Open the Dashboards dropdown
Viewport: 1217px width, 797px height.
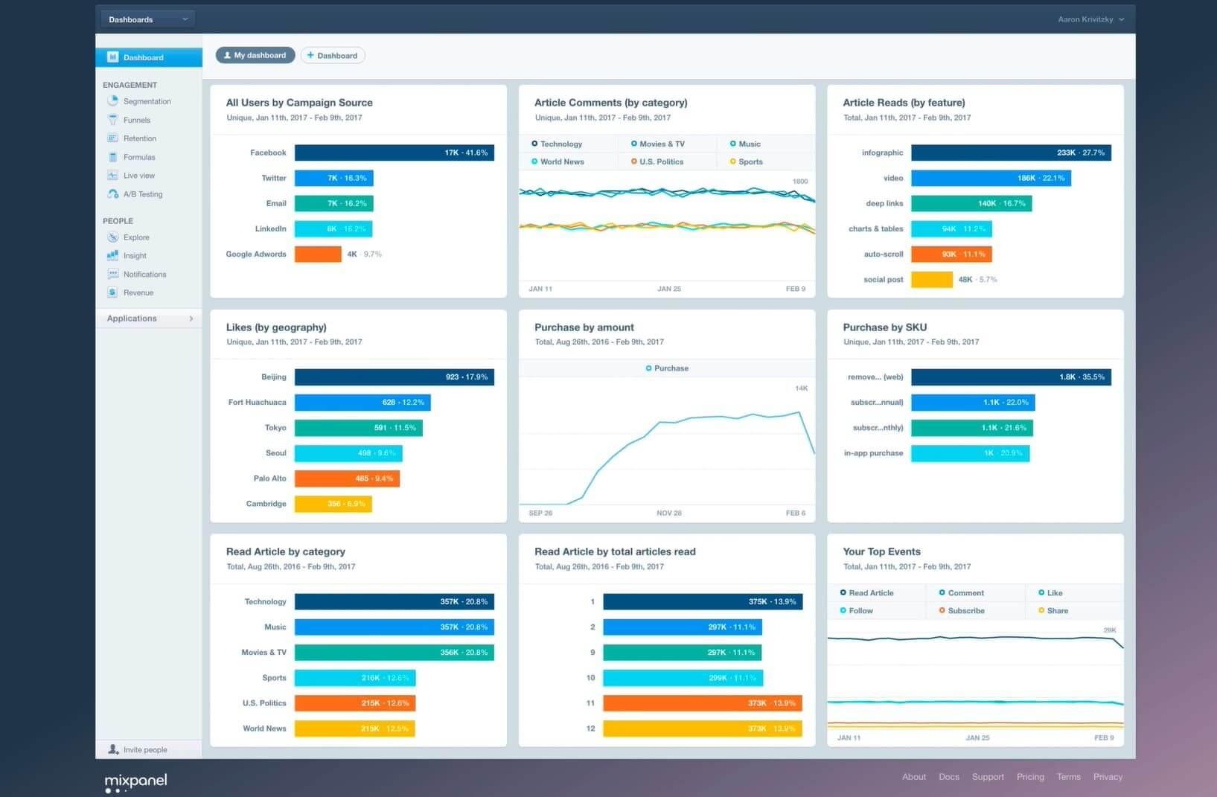click(x=147, y=19)
